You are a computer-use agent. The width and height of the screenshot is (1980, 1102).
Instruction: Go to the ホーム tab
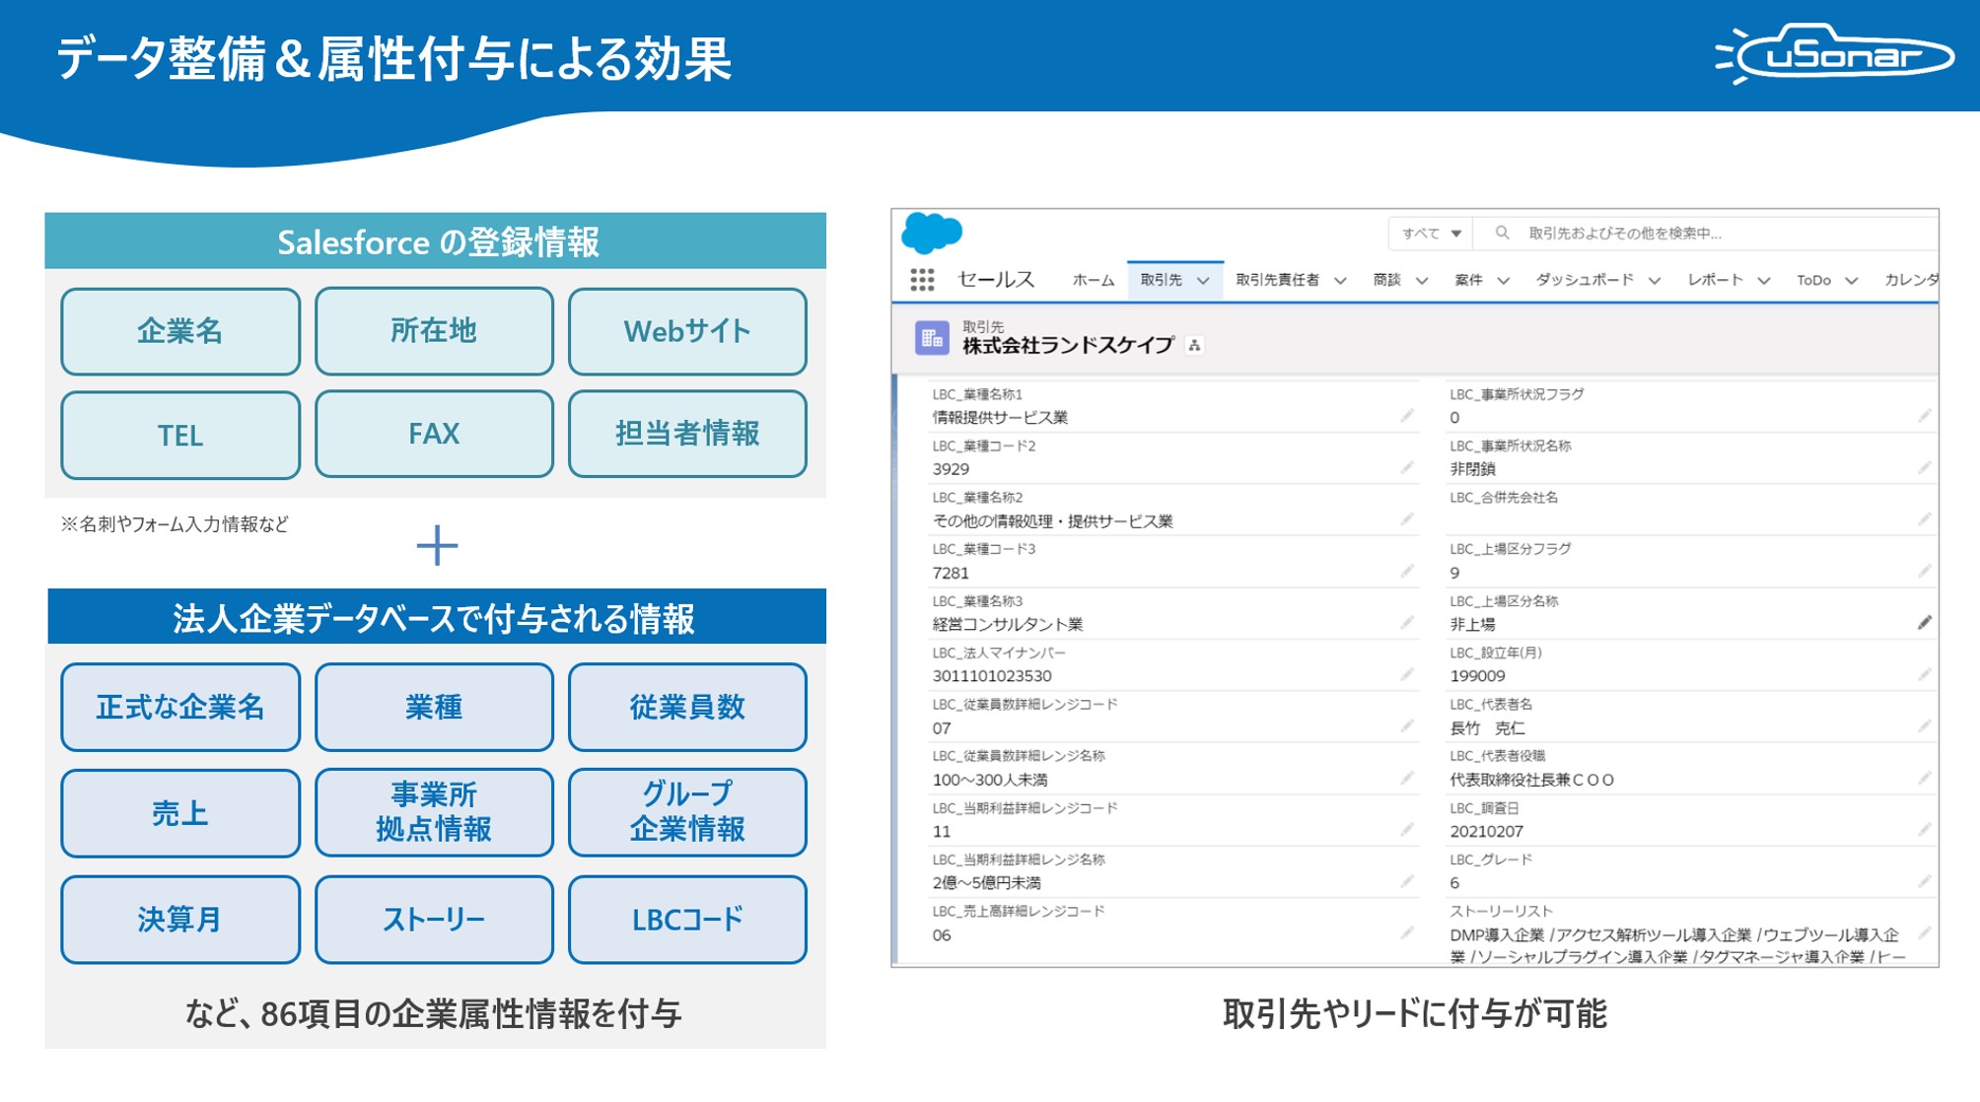1094,281
